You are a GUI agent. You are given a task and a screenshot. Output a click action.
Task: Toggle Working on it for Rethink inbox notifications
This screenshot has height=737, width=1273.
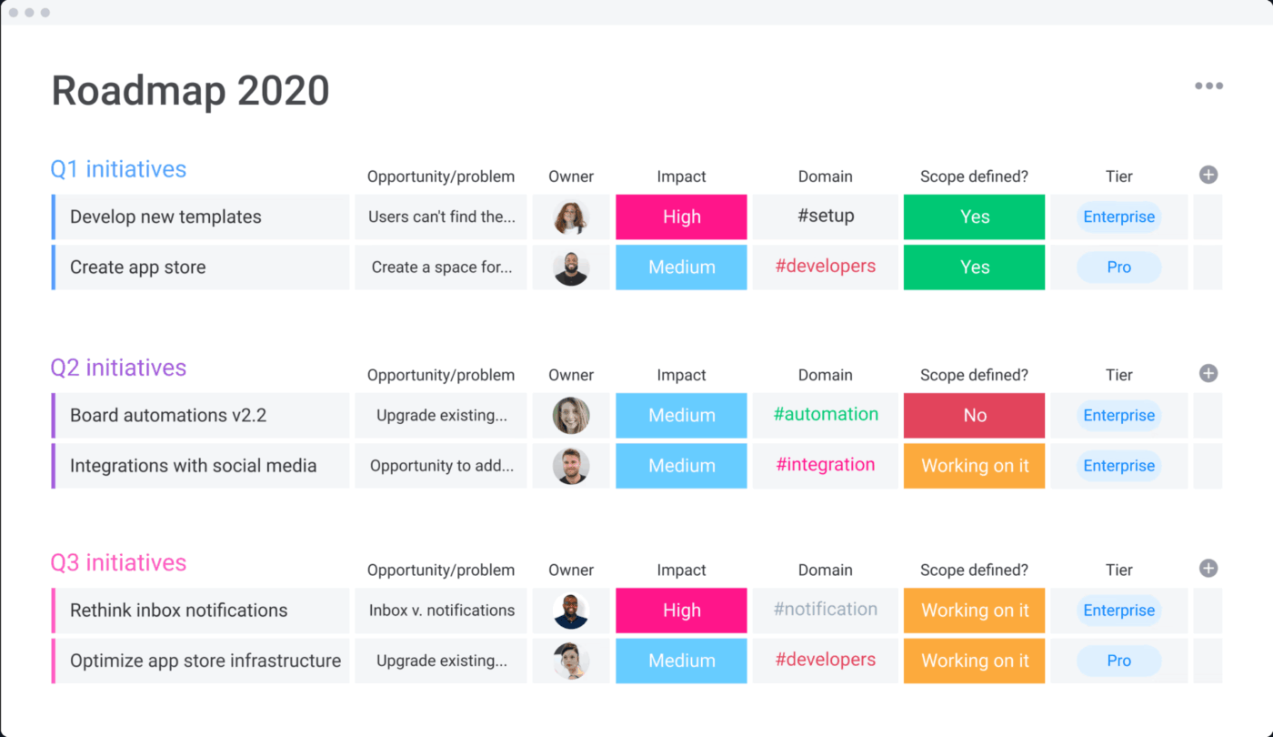974,610
